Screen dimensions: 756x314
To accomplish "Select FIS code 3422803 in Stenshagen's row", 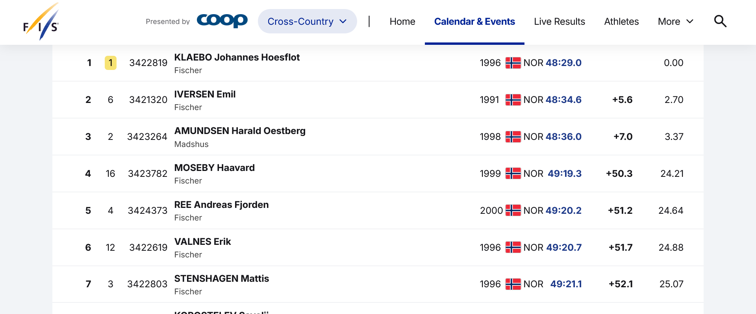I will (x=147, y=284).
